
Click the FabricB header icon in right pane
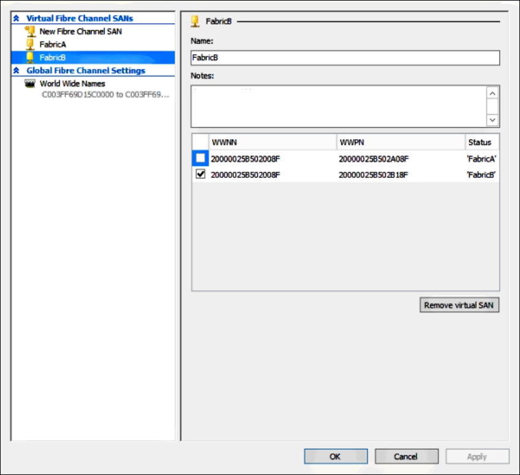tap(195, 21)
